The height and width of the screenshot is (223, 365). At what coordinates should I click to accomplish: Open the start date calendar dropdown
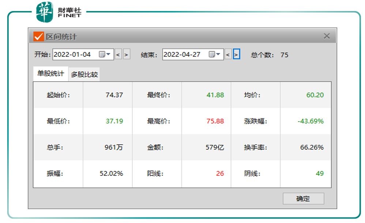[105, 54]
